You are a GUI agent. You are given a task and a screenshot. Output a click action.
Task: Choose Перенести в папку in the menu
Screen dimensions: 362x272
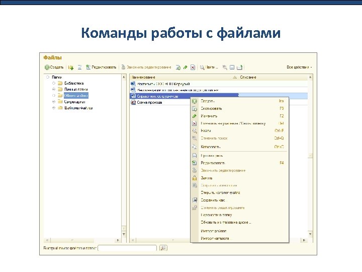coord(239,215)
